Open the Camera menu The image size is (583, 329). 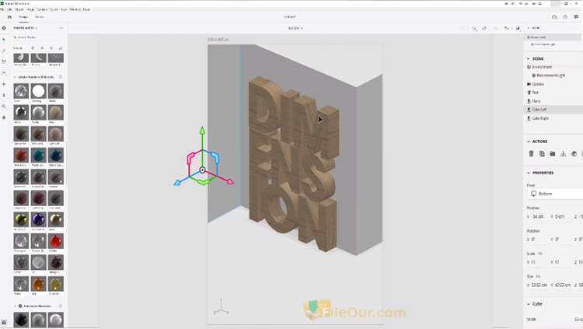42,9
